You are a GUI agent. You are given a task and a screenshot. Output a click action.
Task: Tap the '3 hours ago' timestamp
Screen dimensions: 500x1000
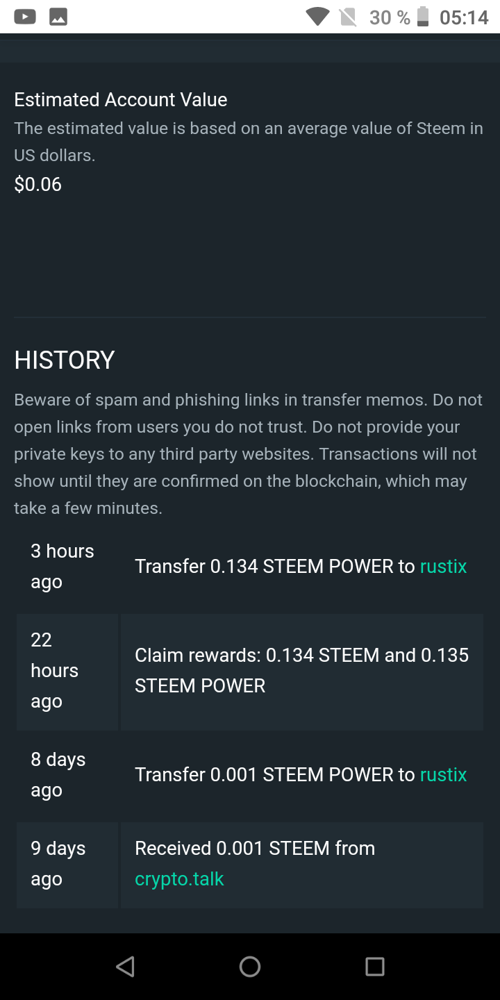(x=62, y=567)
